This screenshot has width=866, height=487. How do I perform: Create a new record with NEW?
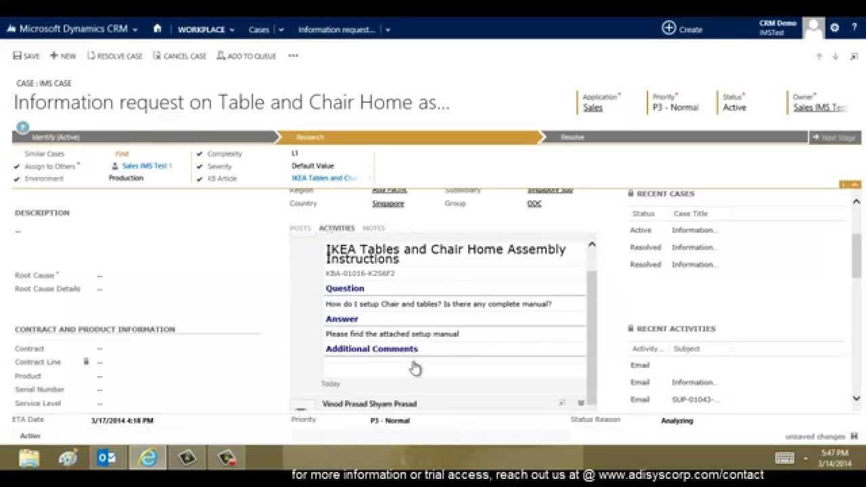[x=63, y=56]
